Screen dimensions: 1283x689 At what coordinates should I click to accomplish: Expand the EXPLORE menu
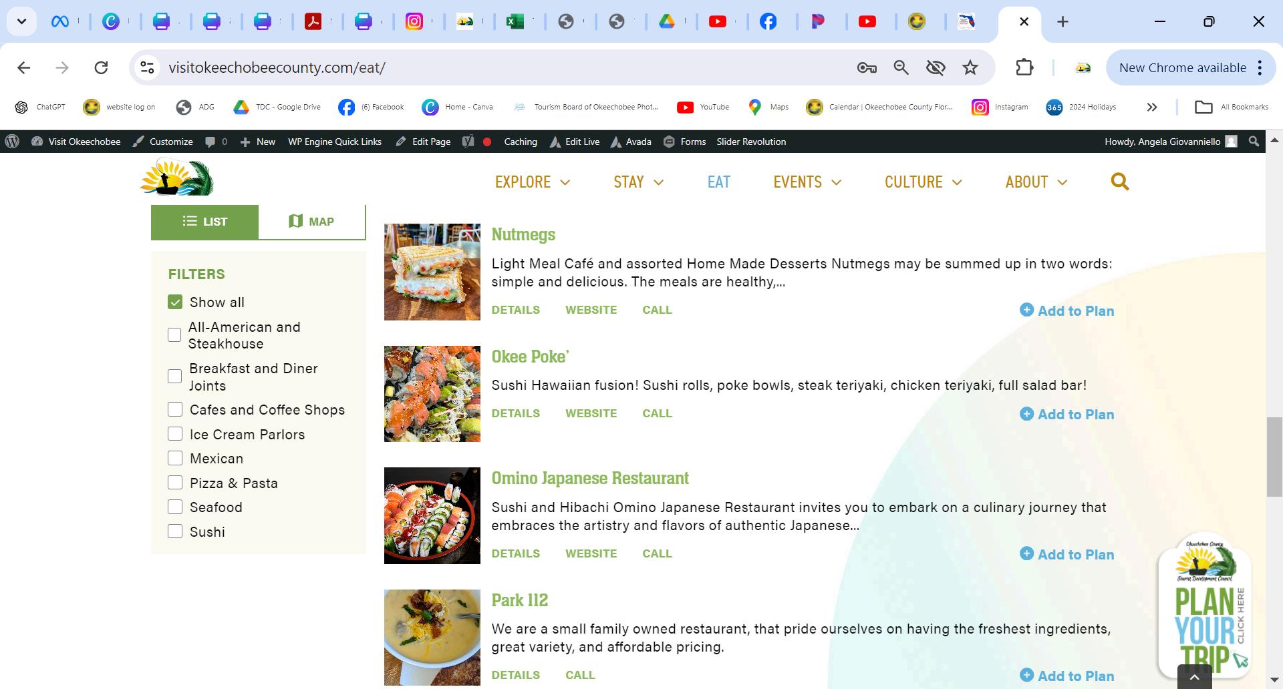(533, 182)
